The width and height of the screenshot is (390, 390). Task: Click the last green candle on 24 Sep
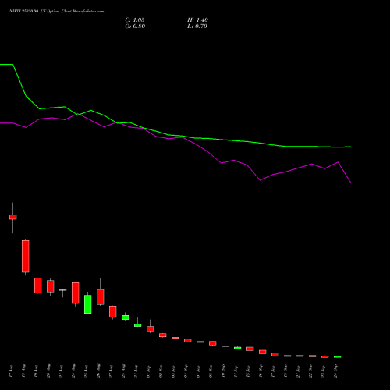(338, 356)
